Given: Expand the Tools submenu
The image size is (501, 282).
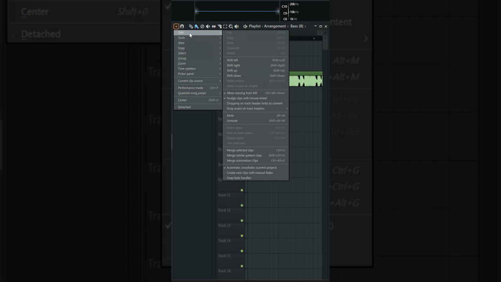Looking at the screenshot, I should coord(198,38).
